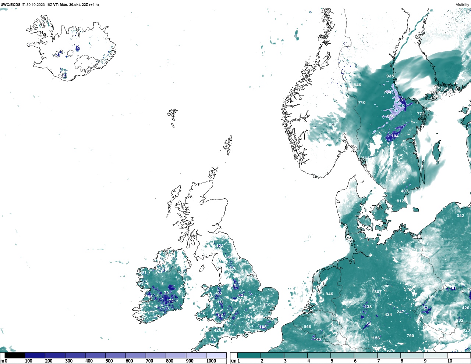This screenshot has height=364, width=471.
Task: Click the map value '772'
Action: pyautogui.click(x=421, y=114)
